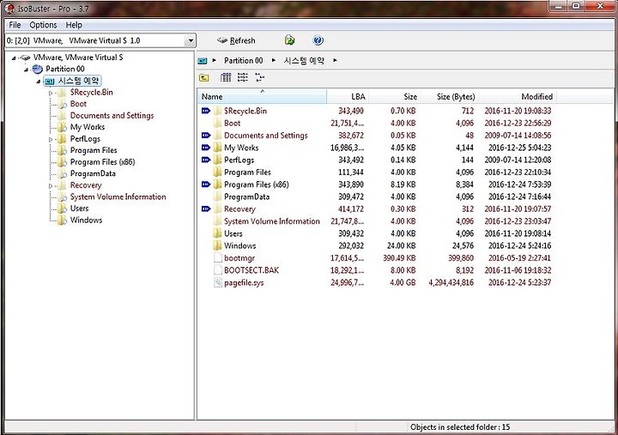
Task: Click the Windows folder icon in the list
Action: click(217, 245)
